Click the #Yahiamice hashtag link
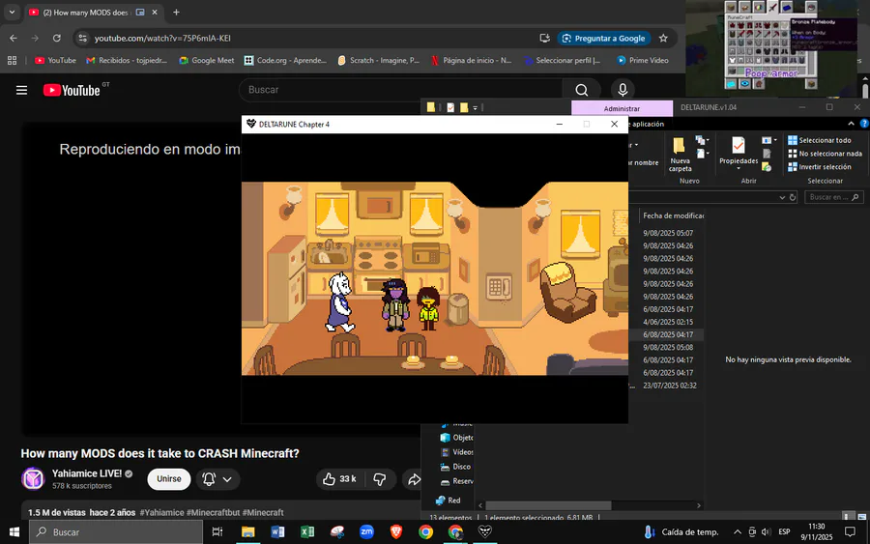 pos(161,512)
